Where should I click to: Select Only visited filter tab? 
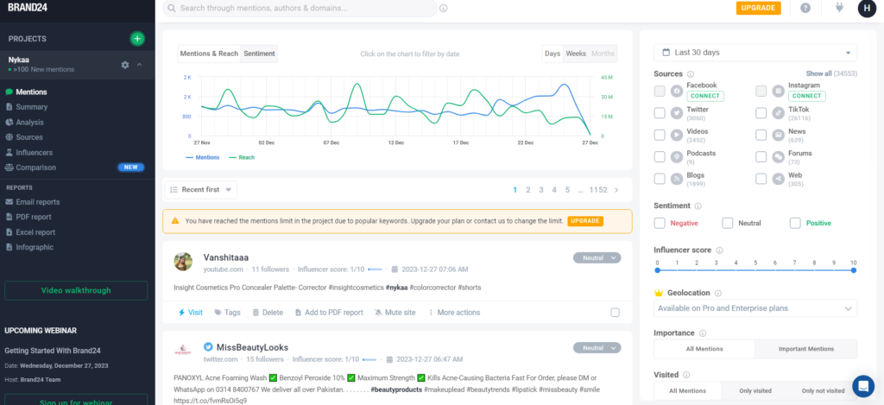(x=755, y=391)
